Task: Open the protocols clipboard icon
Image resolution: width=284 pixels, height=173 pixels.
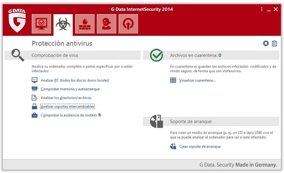Action: [x=274, y=43]
